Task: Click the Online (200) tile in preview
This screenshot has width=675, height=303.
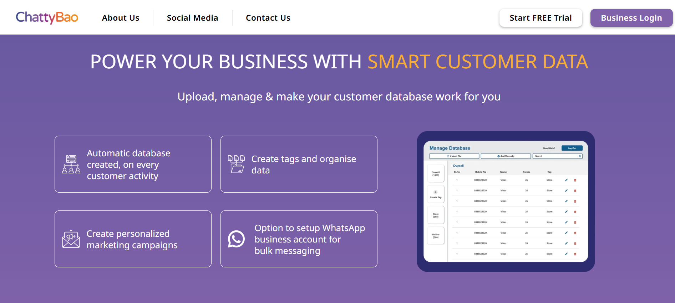Action: 436,236
